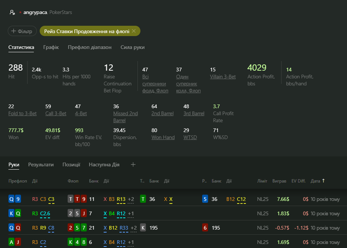Open the WTSD stat link
The height and width of the screenshot is (248, 347).
[190, 137]
